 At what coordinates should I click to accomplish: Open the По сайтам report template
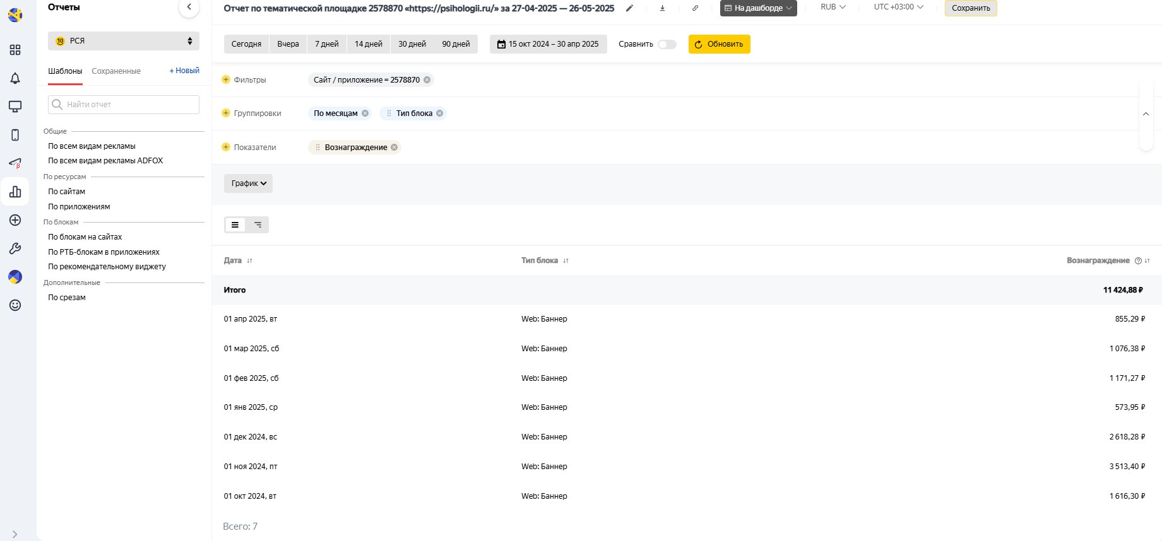point(67,192)
